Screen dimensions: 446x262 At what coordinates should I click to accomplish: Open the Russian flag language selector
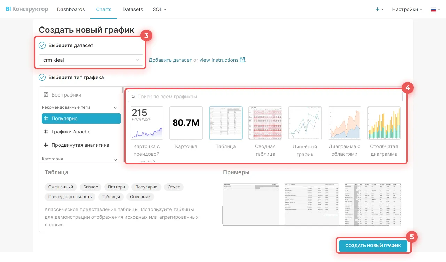435,9
